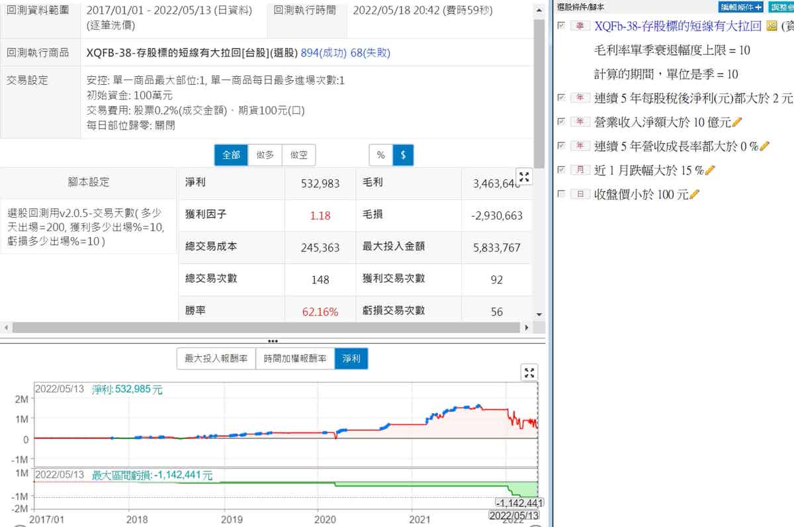The image size is (794, 527).
Task: Switch to the 做多 tab
Action: coord(265,155)
